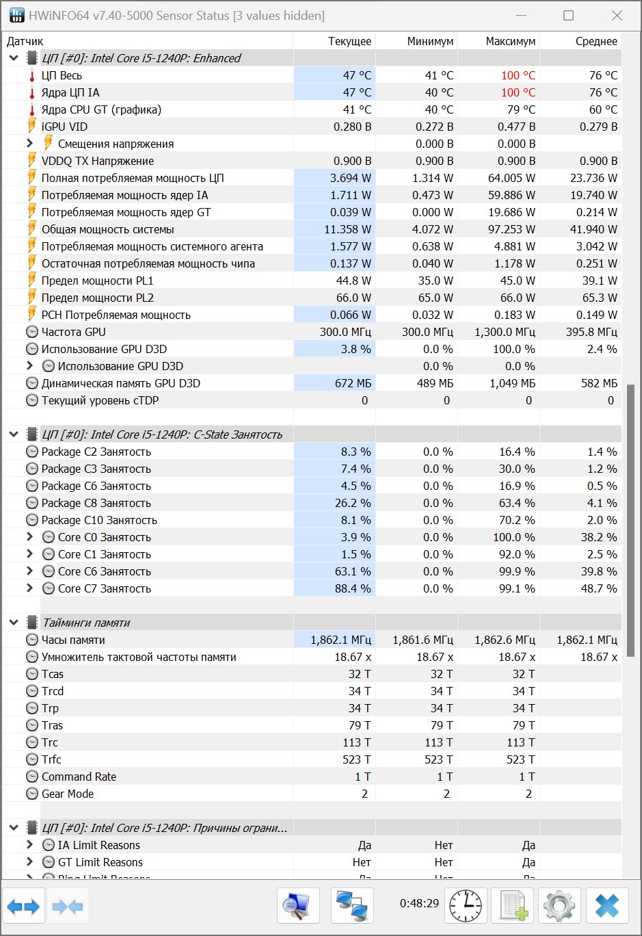
Task: Click the Среднее column header
Action: click(580, 41)
